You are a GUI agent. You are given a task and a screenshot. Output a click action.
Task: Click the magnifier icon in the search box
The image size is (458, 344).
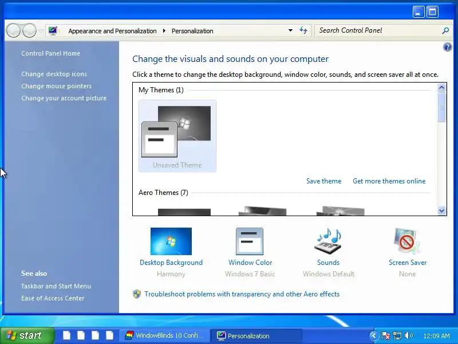click(445, 30)
